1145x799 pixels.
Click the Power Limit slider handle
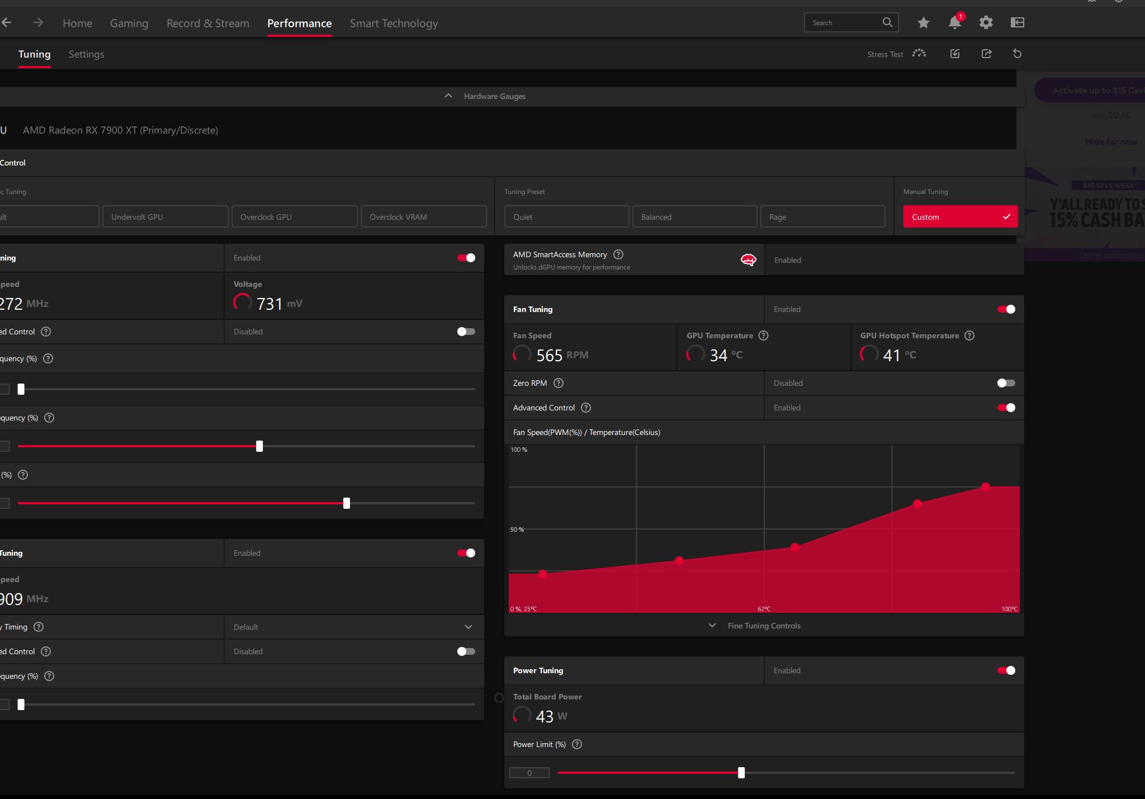click(741, 773)
